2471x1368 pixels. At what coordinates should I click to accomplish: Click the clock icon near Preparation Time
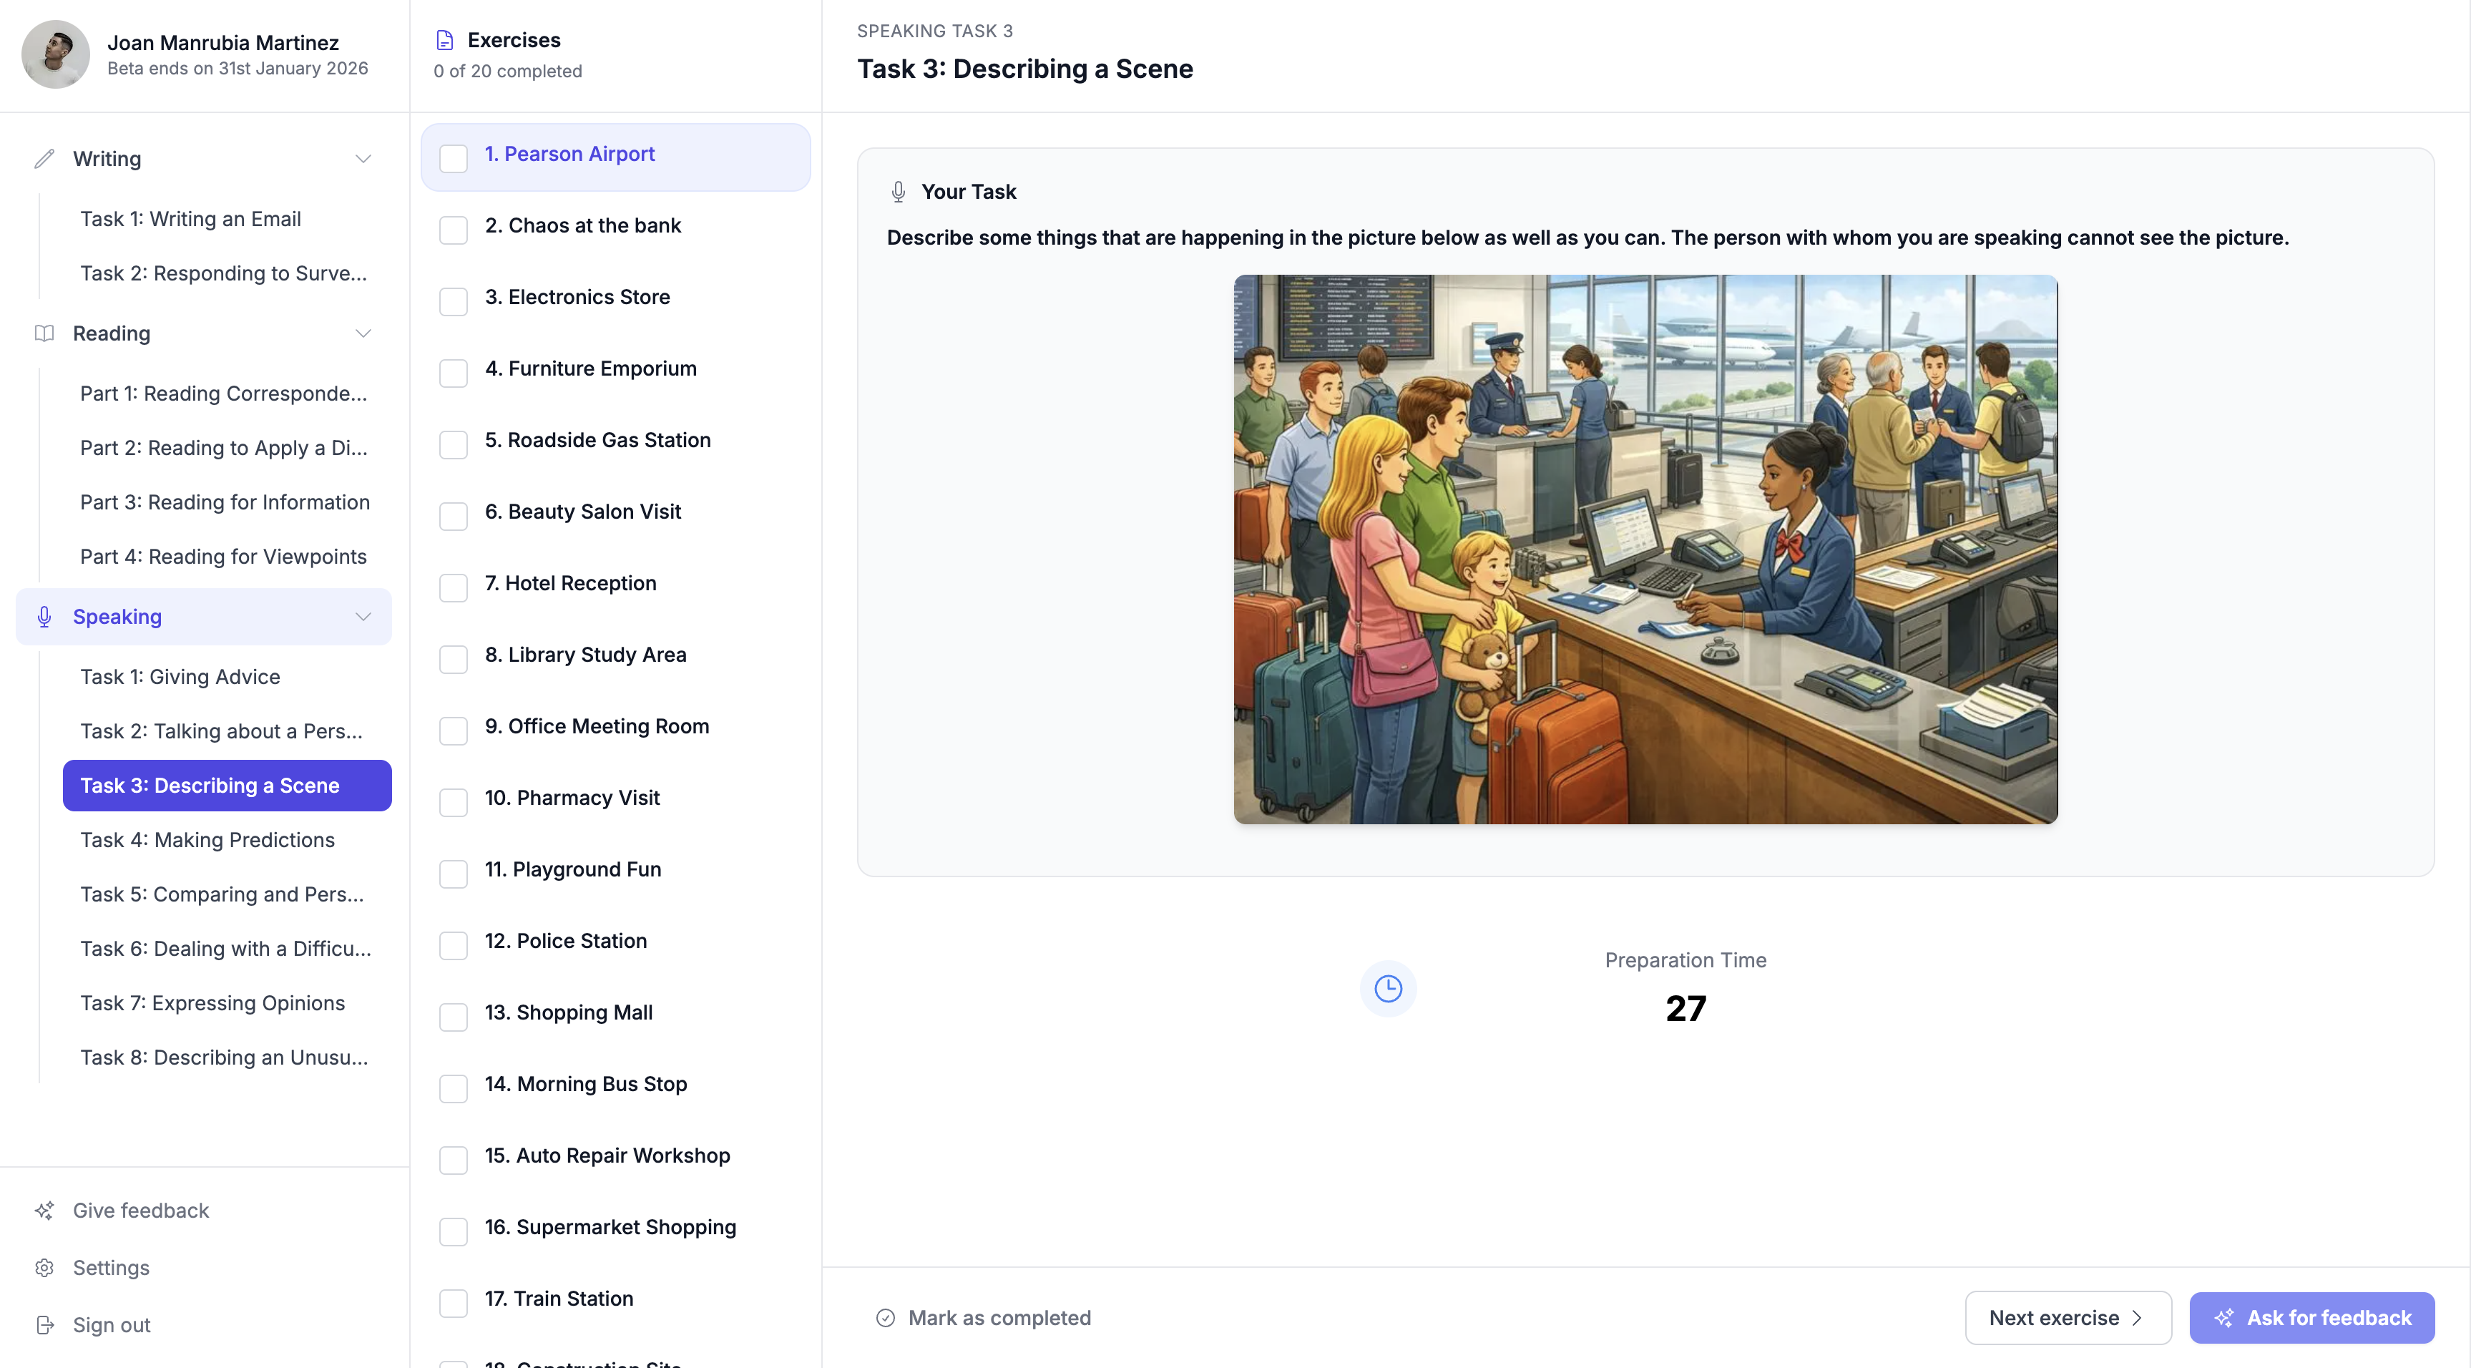click(x=1387, y=988)
